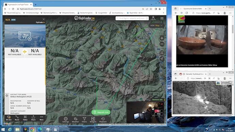This screenshot has height=132, width=235.
Task: Zoom in on the map with plus button
Action: [162, 38]
